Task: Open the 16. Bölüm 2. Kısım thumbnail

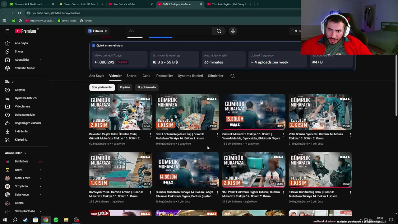Action: pyautogui.click(x=121, y=112)
